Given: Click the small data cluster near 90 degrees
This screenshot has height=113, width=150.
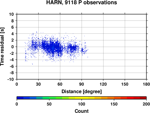Looking at the screenshot, I should [82, 50].
